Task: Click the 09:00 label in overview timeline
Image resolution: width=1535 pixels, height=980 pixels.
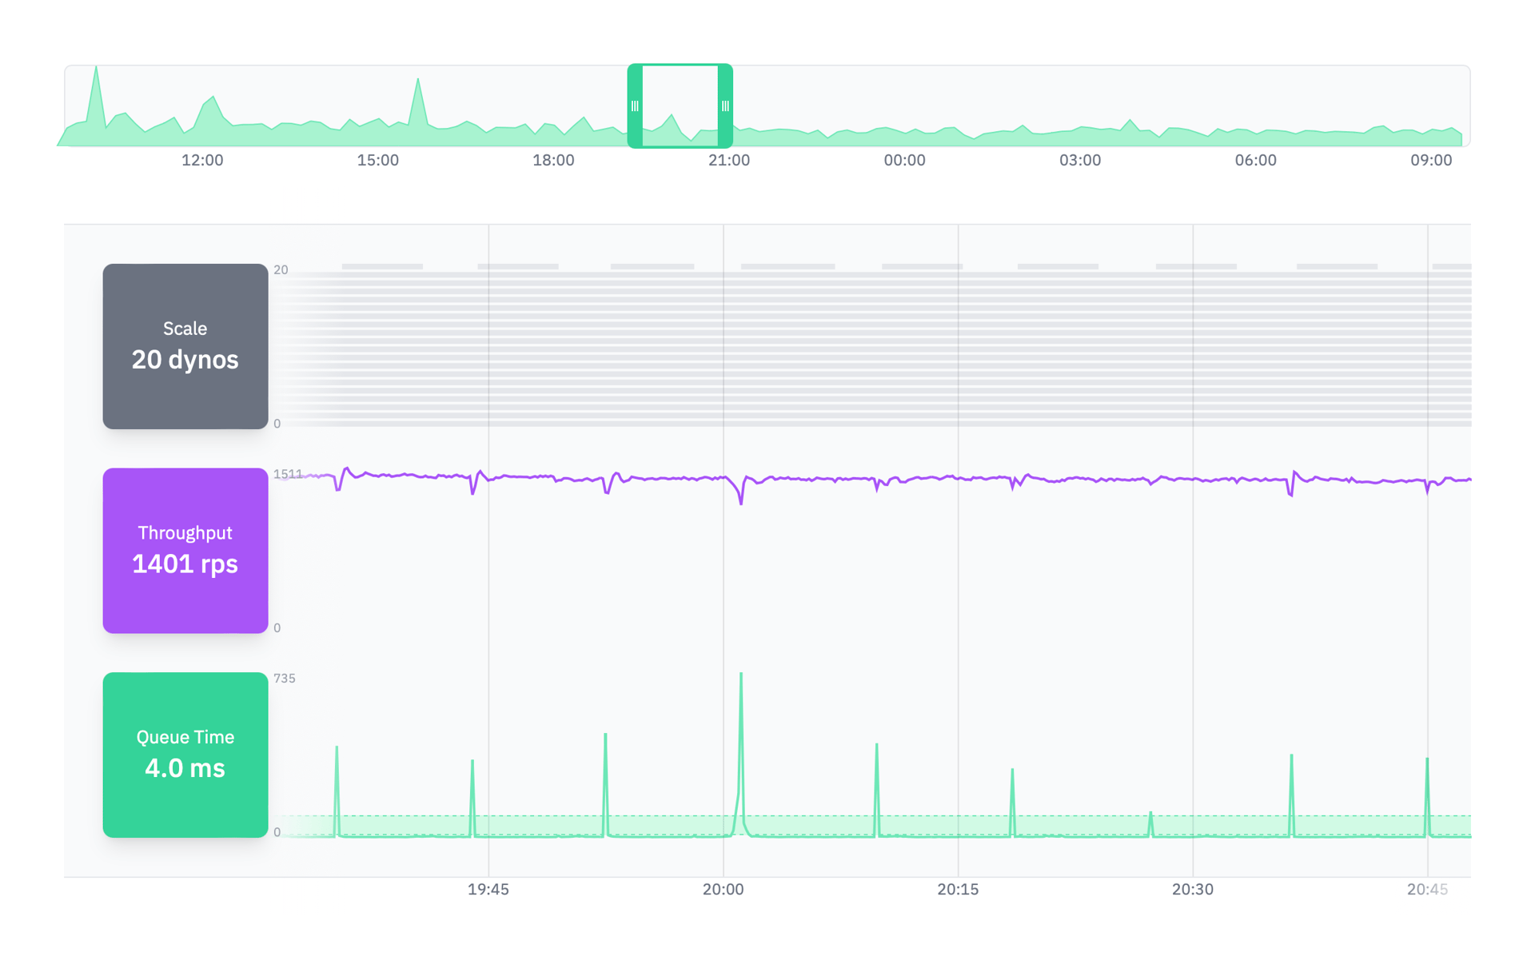Action: (x=1430, y=160)
